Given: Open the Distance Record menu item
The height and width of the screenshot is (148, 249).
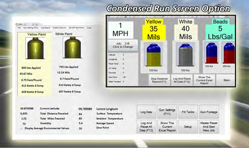Looking at the screenshot, I should tap(60, 28).
